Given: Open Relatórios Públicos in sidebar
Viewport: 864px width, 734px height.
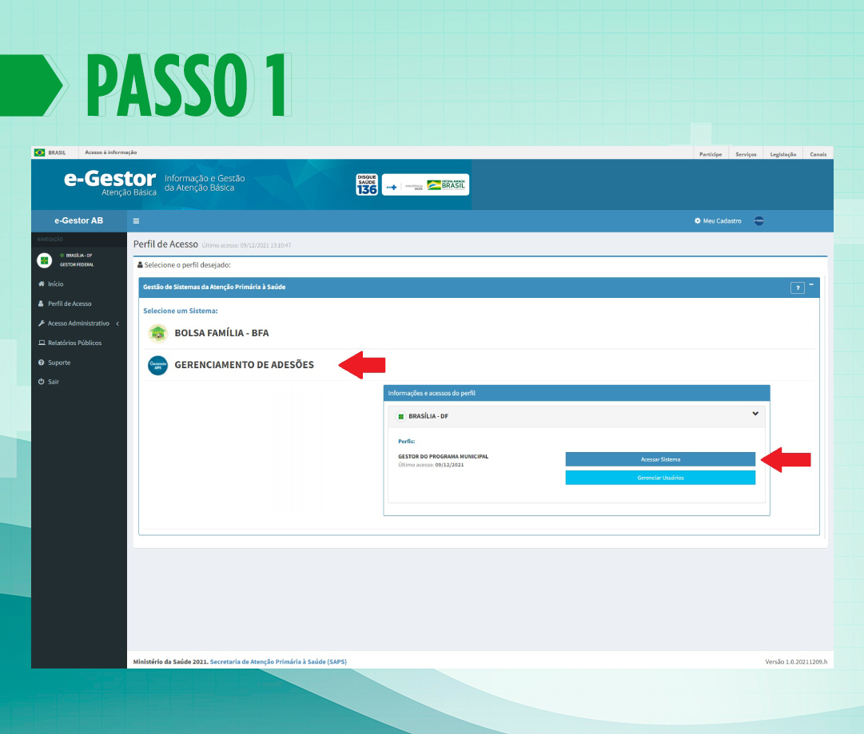Looking at the screenshot, I should pyautogui.click(x=74, y=343).
